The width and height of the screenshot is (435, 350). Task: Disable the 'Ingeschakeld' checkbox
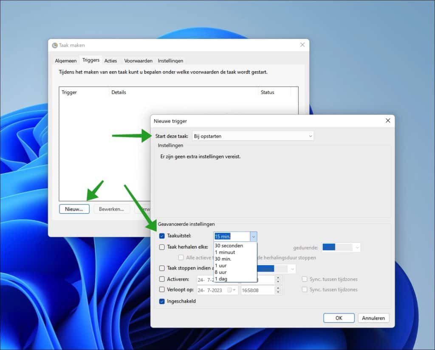(162, 301)
